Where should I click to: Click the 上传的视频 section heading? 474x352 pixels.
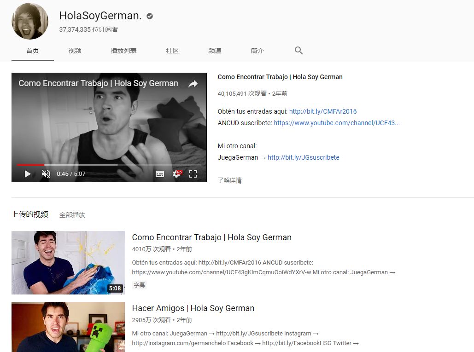pyautogui.click(x=30, y=214)
